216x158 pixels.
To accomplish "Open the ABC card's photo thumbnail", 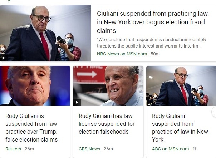I will (x=181, y=86).
